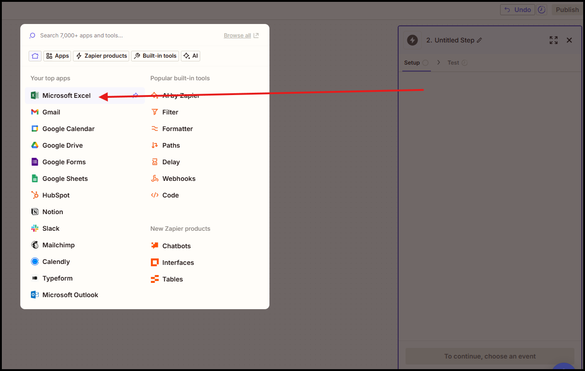The height and width of the screenshot is (371, 585).
Task: Select the Google Drive label text
Action: (x=63, y=145)
